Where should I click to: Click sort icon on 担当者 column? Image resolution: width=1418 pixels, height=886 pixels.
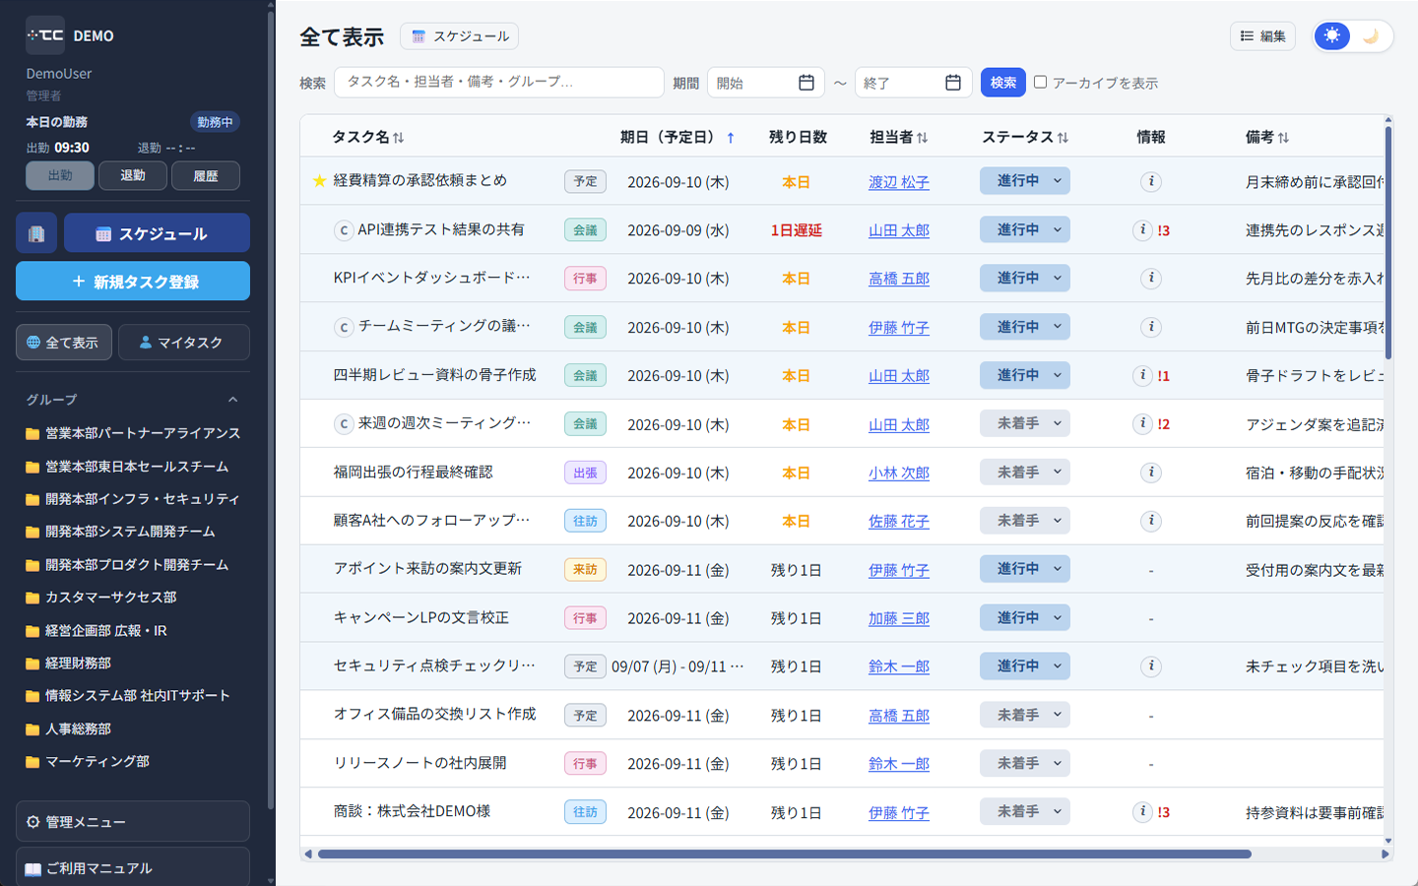point(923,138)
